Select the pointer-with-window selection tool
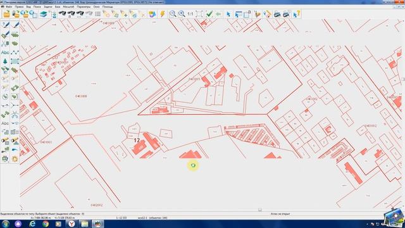Viewport: 405px width, 228px height. (238, 14)
